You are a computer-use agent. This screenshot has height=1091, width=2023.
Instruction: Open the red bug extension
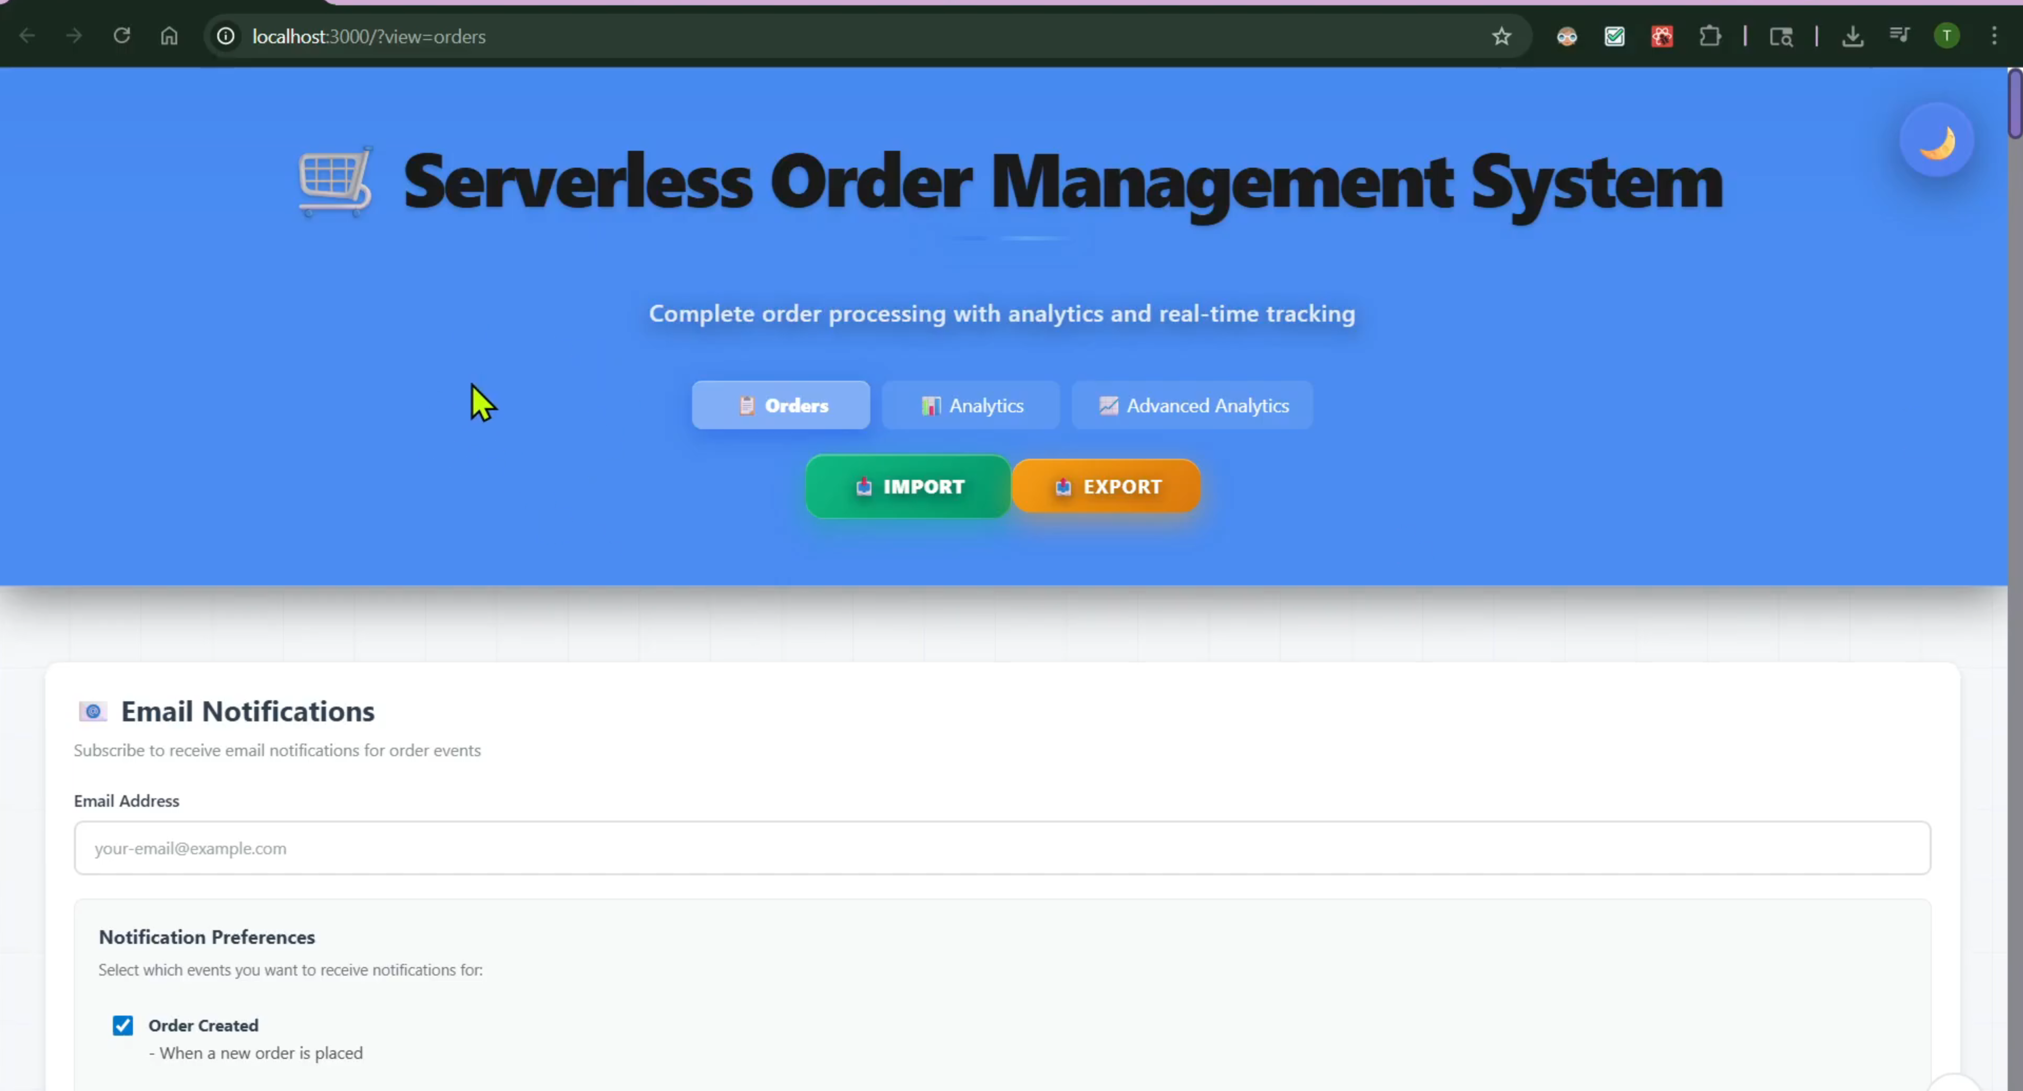[x=1662, y=36]
